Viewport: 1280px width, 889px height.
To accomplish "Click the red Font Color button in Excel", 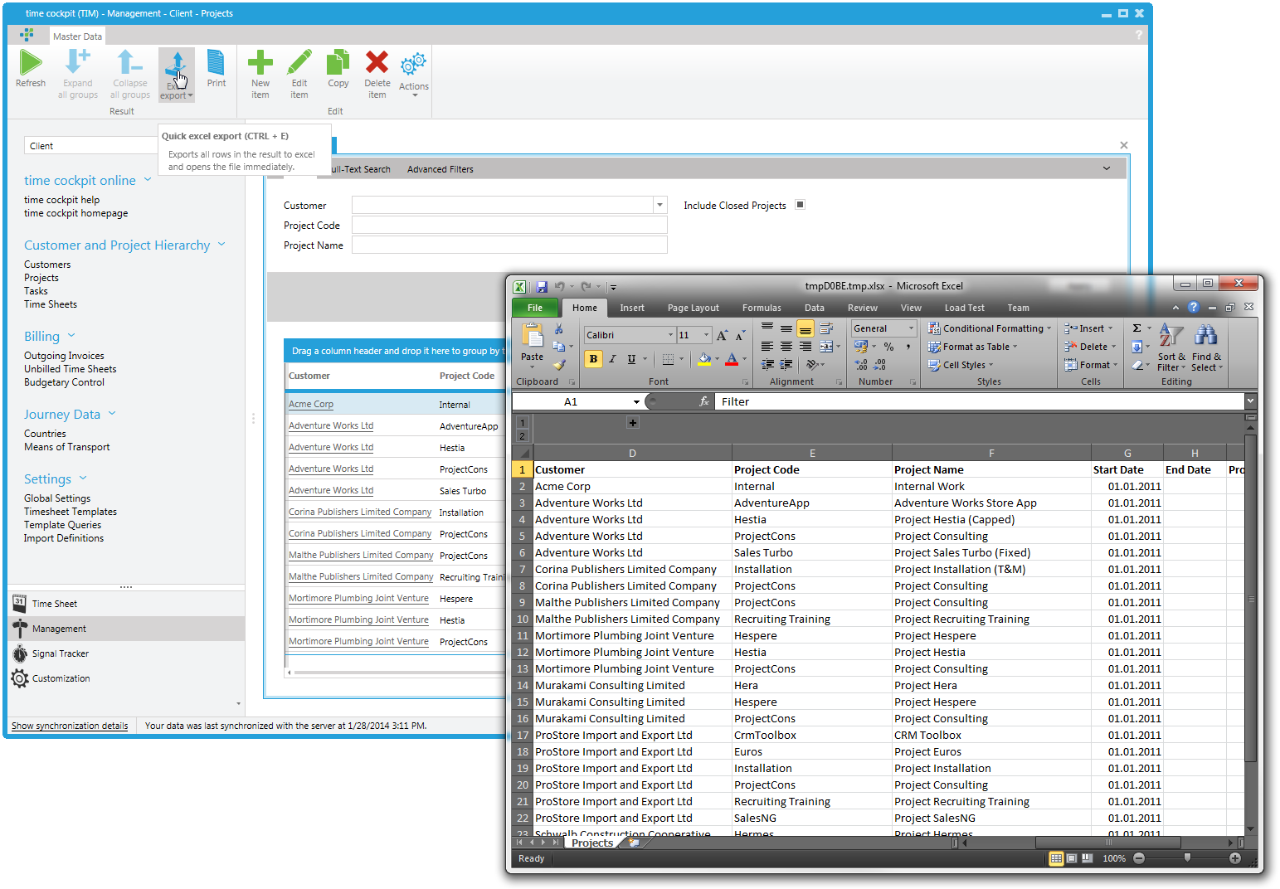I will click(732, 359).
